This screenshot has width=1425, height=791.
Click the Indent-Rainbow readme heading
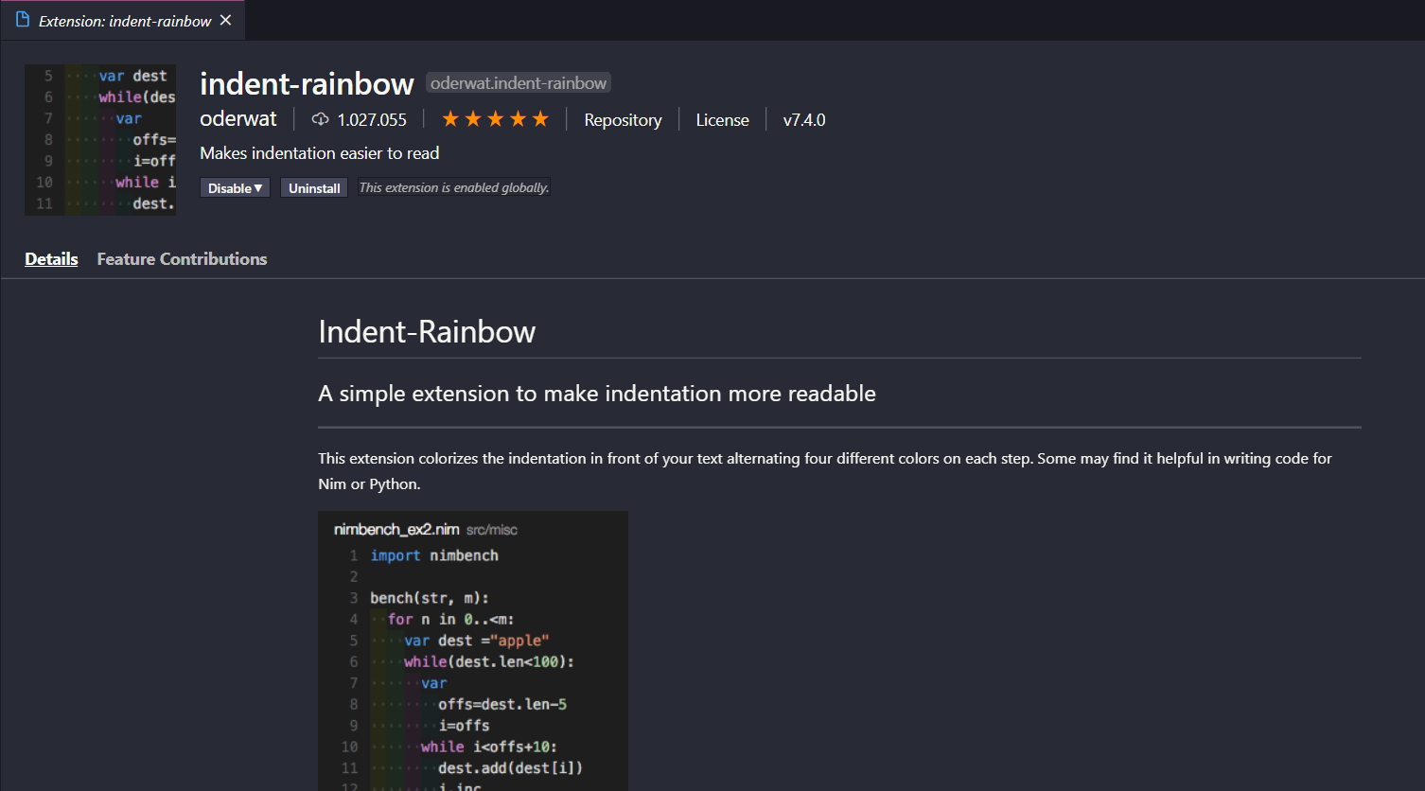click(x=427, y=332)
